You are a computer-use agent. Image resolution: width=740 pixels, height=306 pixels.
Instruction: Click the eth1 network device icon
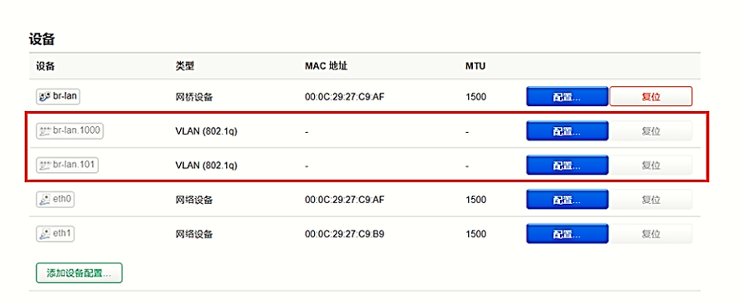pyautogui.click(x=45, y=233)
